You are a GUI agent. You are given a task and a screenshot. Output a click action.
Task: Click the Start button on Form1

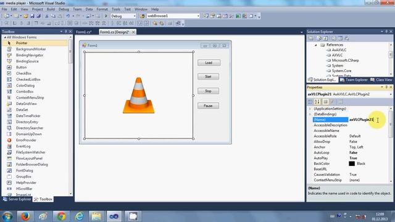tap(209, 76)
